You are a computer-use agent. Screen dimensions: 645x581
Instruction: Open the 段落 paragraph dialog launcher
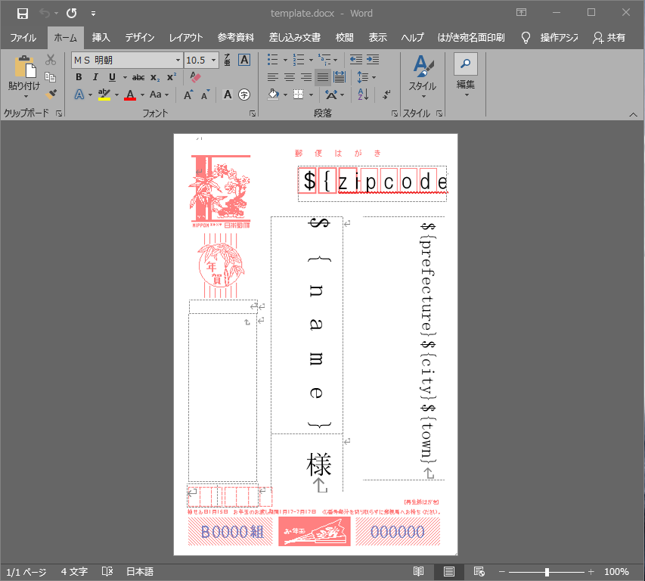[395, 113]
